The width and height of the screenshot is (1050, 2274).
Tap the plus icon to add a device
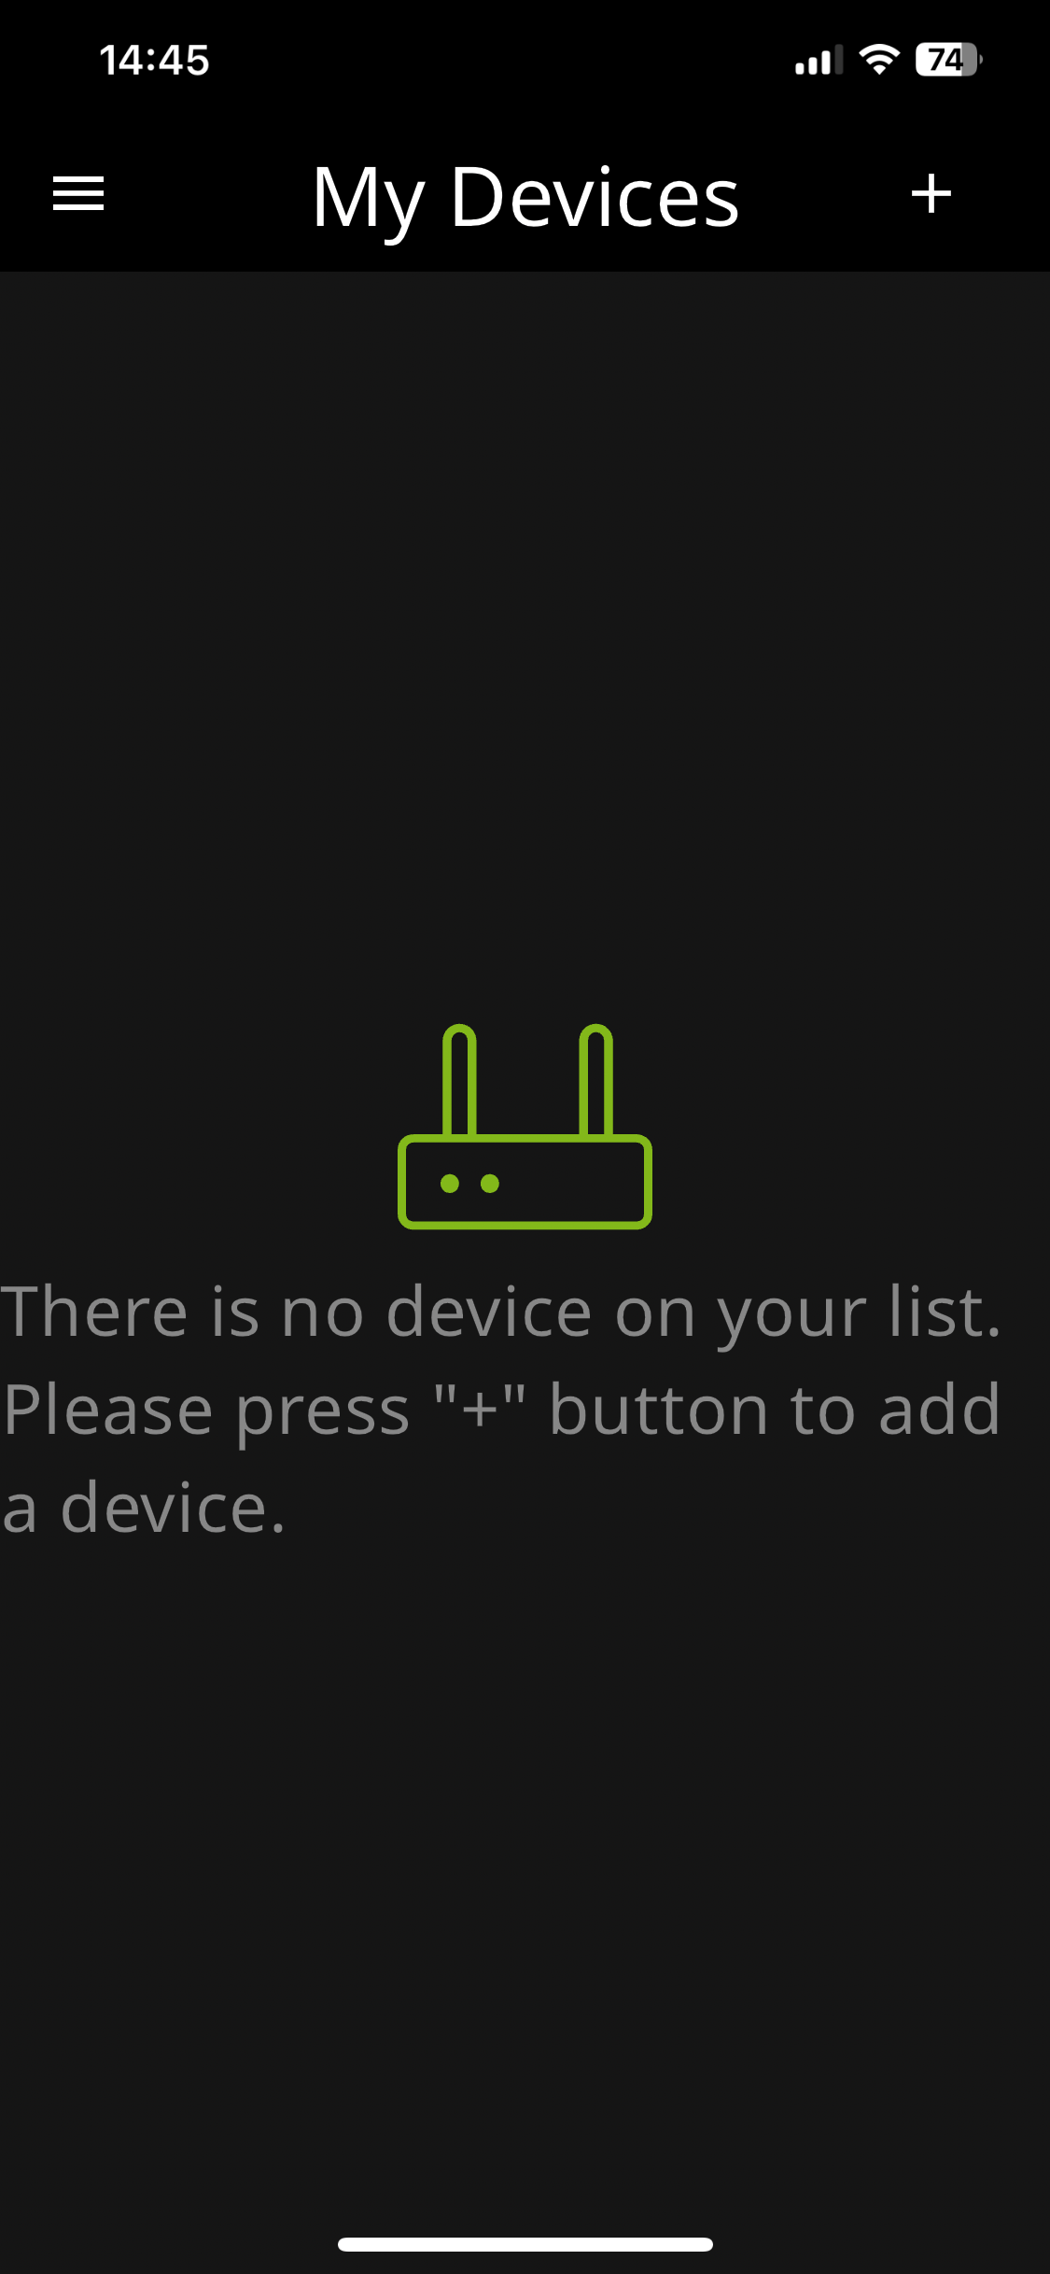pos(931,193)
